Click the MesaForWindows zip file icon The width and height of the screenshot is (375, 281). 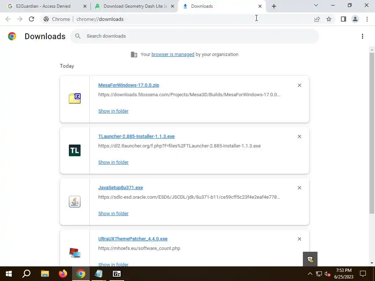click(75, 98)
